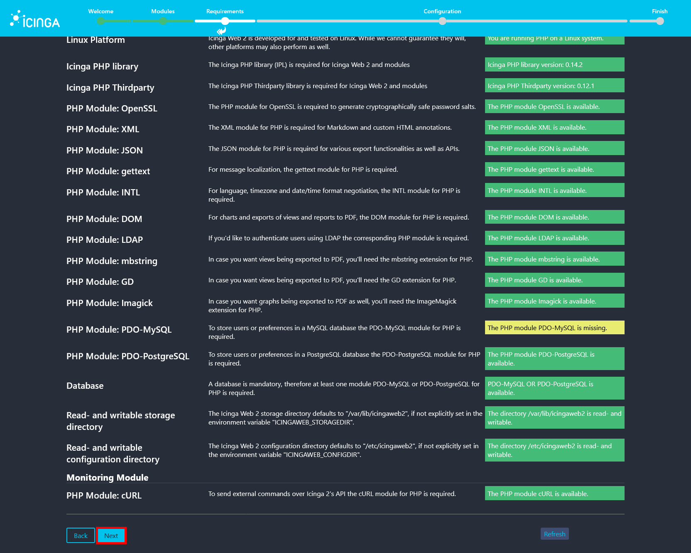This screenshot has height=553, width=691.
Task: Click the cURL module available status badge
Action: coord(554,493)
